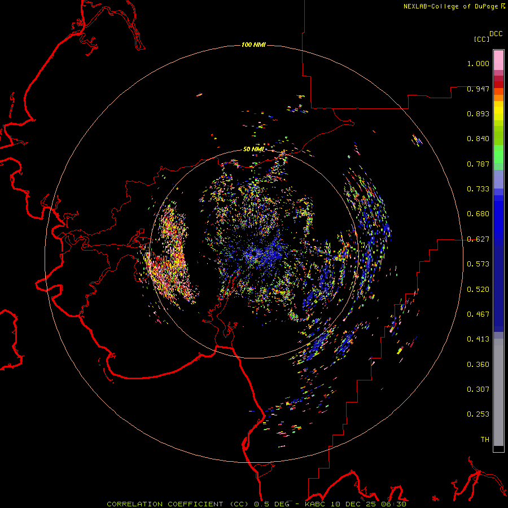Screen dimensions: 508x508
Task: Pick the pink segment of the color bar
Action: coord(498,60)
